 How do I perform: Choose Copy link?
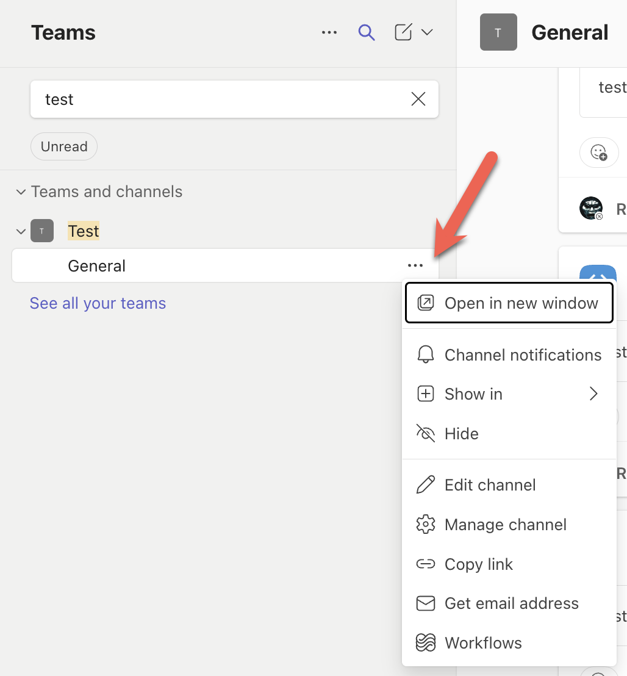[x=509, y=564]
